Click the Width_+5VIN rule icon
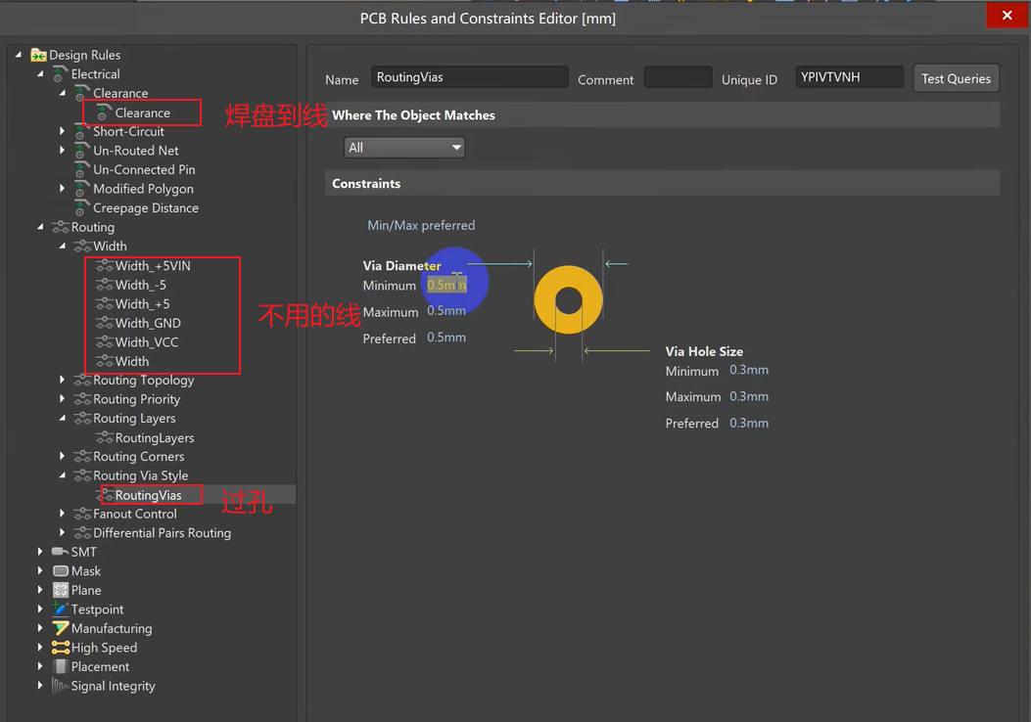The width and height of the screenshot is (1031, 722). tap(105, 265)
